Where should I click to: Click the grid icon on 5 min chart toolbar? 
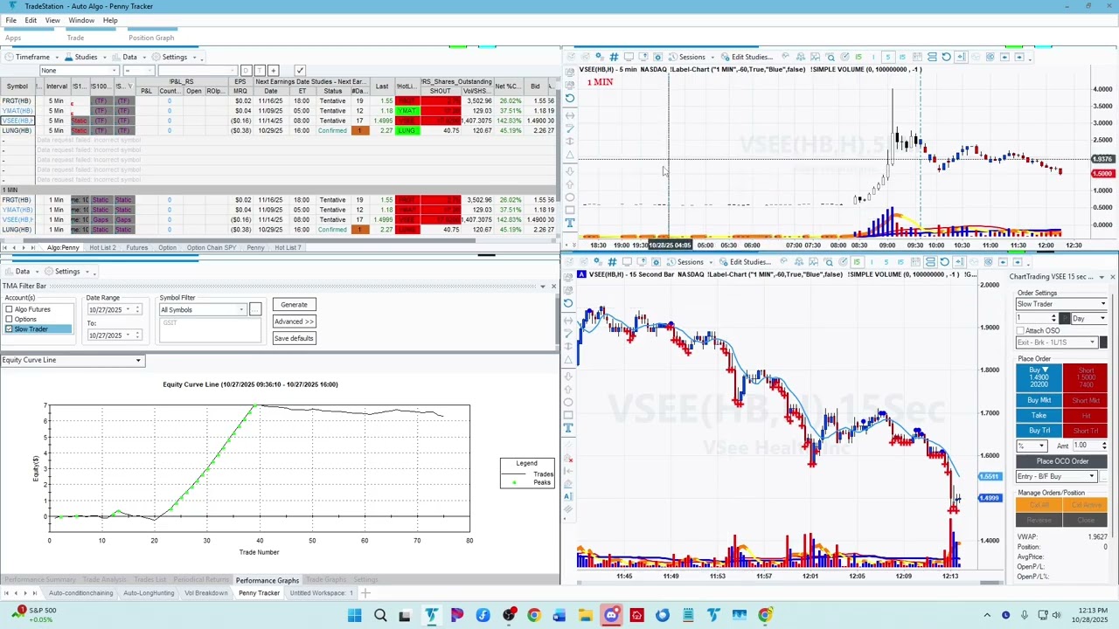[613, 57]
